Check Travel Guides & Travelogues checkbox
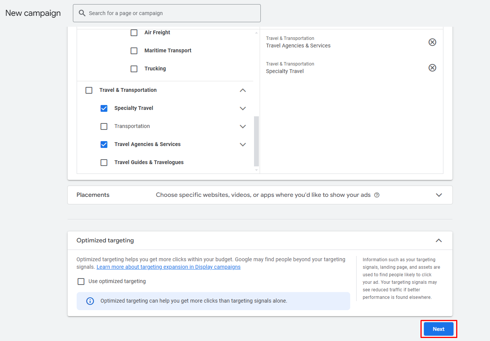Viewport: 490px width, 341px height. click(104, 163)
